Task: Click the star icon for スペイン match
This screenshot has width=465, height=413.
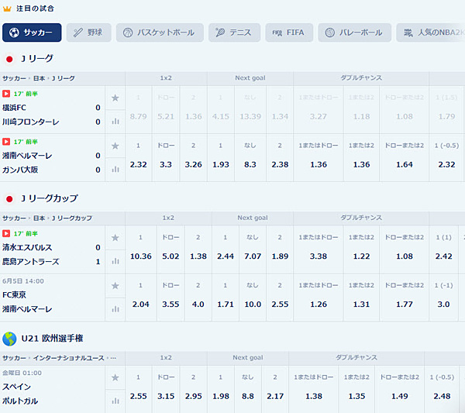Action: point(115,377)
